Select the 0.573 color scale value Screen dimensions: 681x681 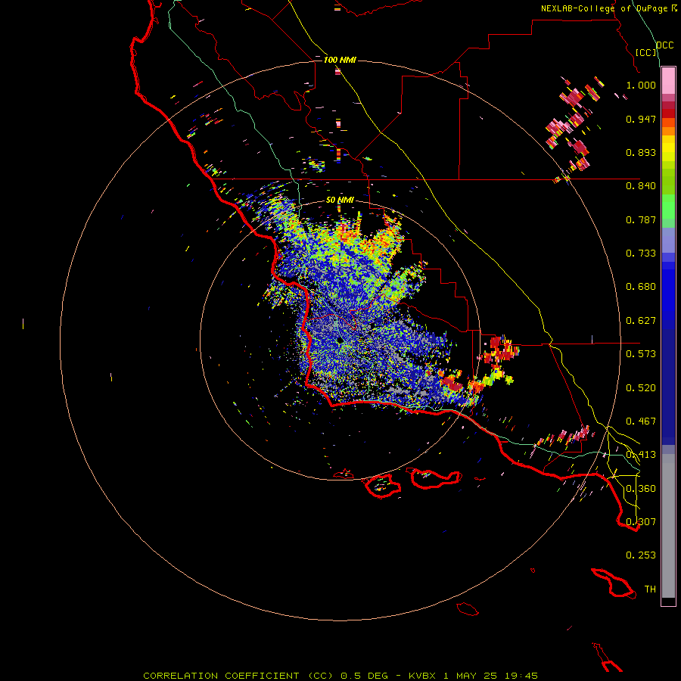(641, 354)
